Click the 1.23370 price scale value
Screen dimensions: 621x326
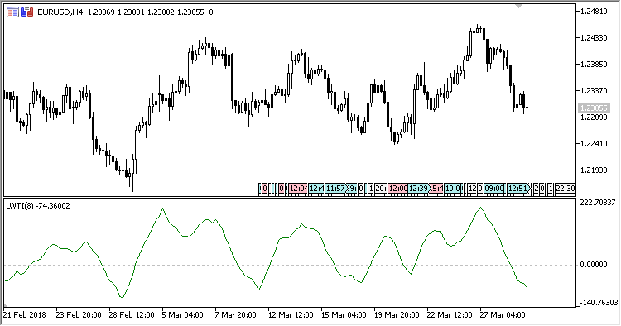[594, 91]
